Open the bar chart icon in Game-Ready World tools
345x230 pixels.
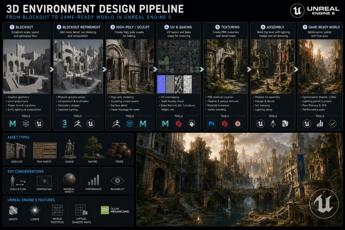tap(320, 124)
